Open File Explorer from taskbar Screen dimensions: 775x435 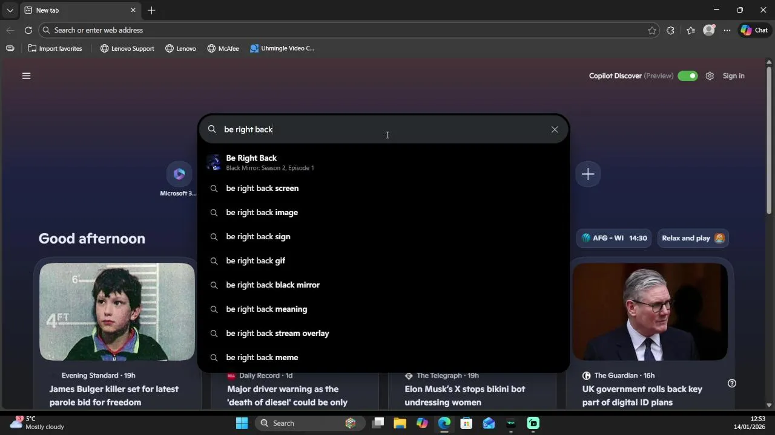click(x=400, y=423)
